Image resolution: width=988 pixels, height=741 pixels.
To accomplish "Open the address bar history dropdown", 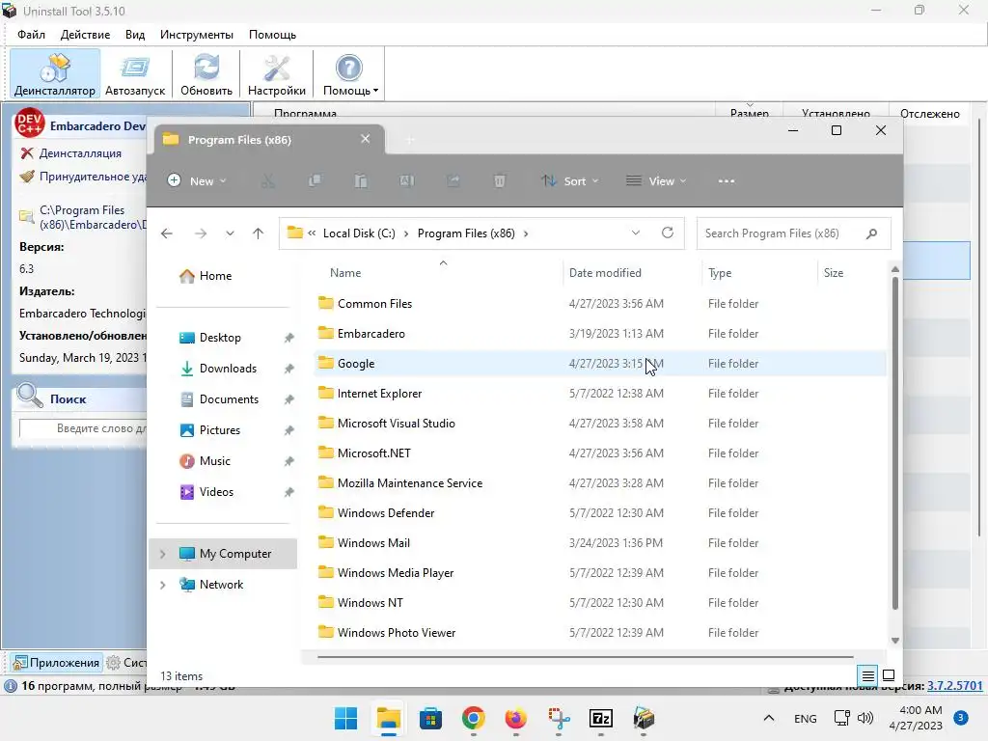I will coord(636,233).
